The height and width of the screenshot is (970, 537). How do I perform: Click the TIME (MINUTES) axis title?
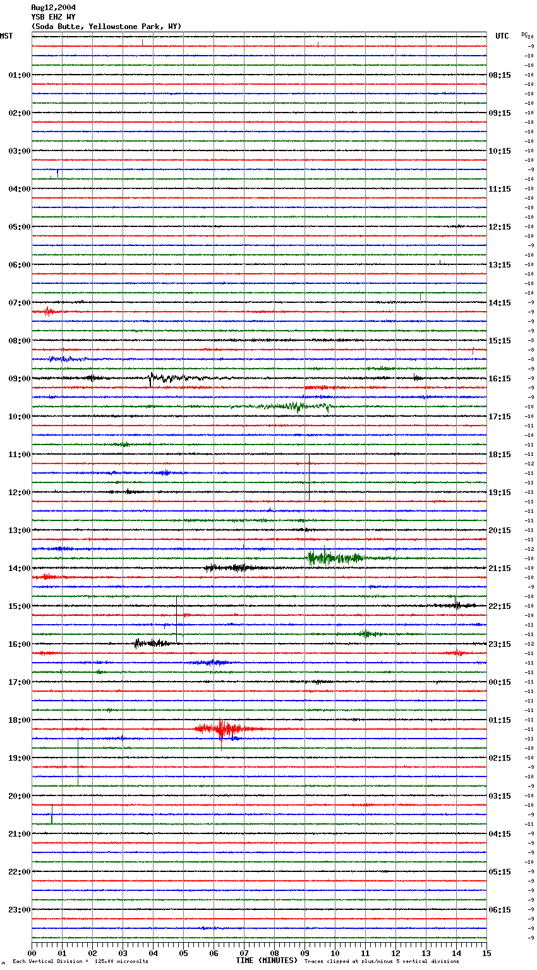click(x=267, y=961)
